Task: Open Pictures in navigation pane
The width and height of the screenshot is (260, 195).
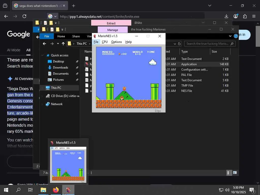Action: 58,80
